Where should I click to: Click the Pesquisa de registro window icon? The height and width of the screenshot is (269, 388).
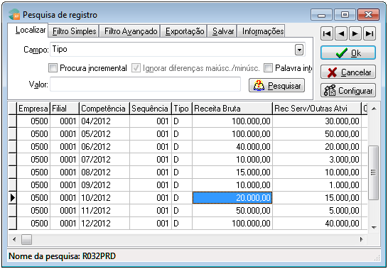(x=14, y=15)
